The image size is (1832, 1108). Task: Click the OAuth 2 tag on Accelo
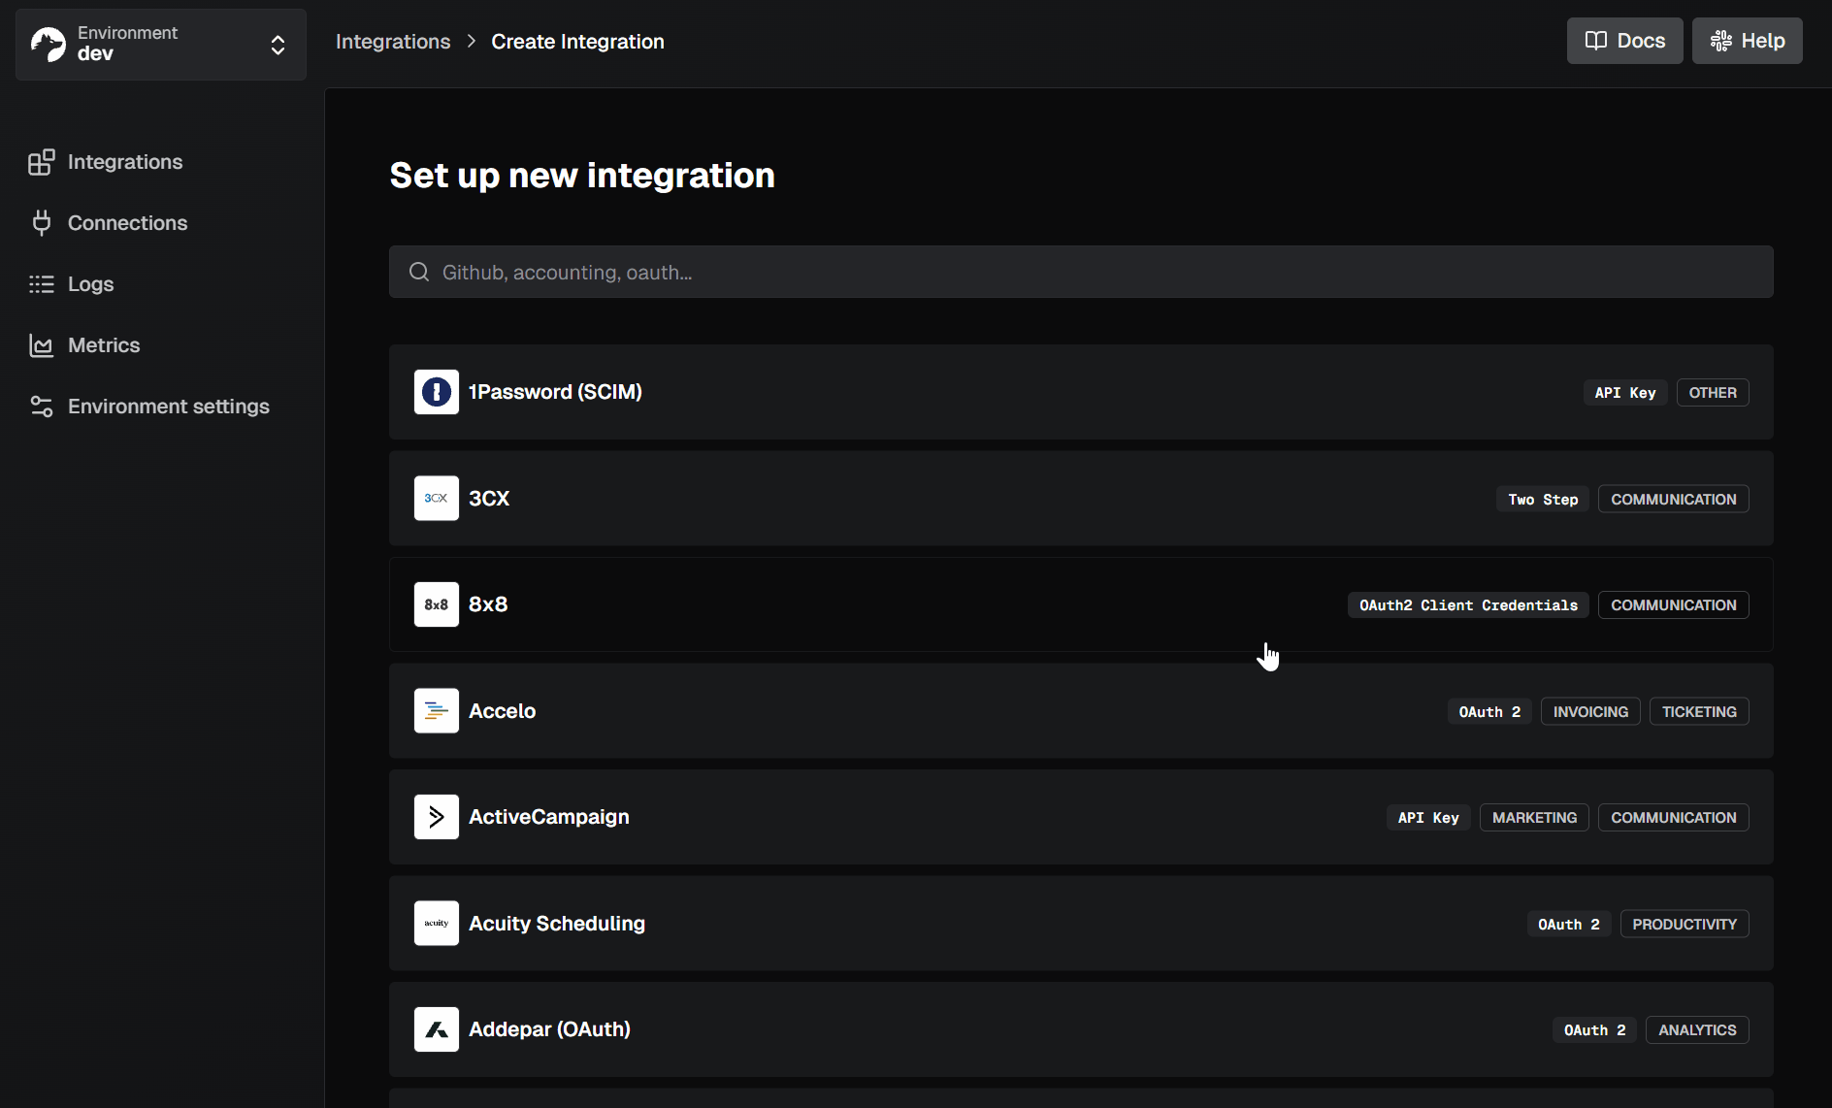[1489, 712]
